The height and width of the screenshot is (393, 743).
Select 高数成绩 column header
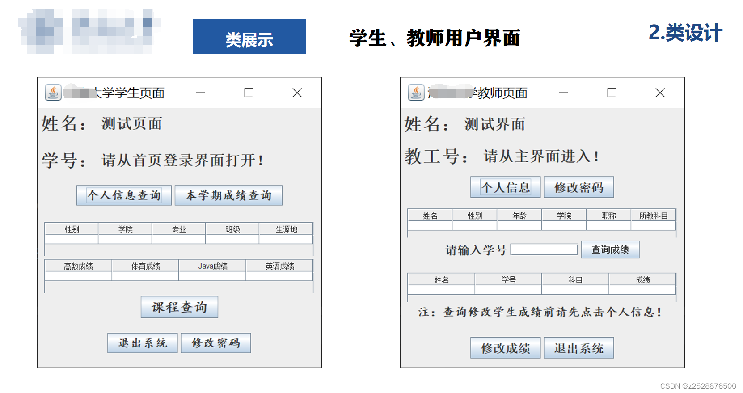coord(78,266)
